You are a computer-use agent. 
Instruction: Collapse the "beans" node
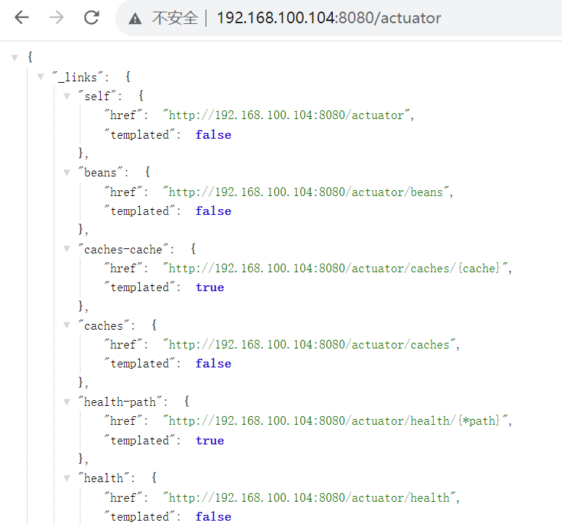tap(67, 173)
